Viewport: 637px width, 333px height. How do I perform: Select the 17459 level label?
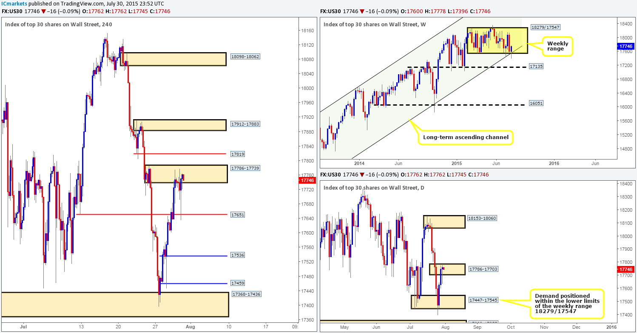(x=238, y=283)
